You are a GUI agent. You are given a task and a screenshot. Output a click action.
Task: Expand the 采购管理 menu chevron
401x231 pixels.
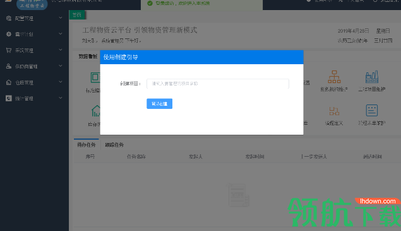click(x=61, y=50)
